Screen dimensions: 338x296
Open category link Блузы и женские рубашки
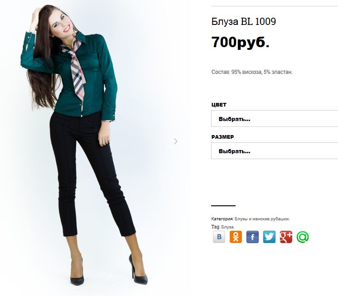pos(262,219)
